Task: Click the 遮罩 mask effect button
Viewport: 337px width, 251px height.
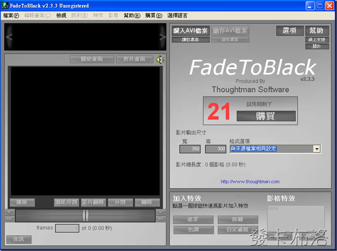Action: click(193, 220)
